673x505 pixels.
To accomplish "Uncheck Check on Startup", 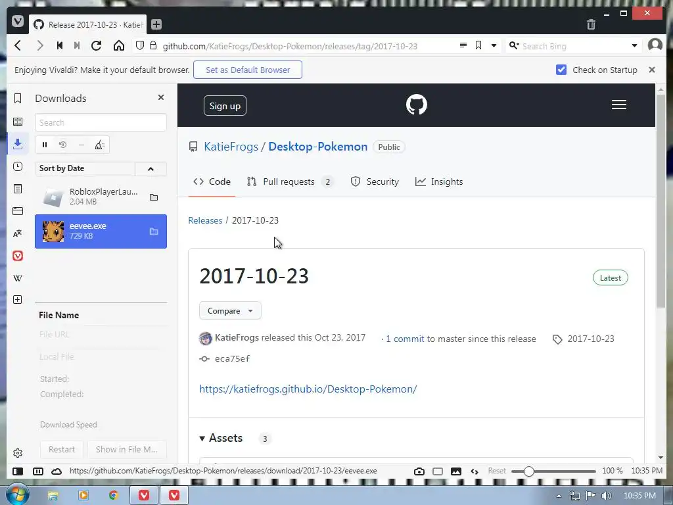I will (x=561, y=70).
